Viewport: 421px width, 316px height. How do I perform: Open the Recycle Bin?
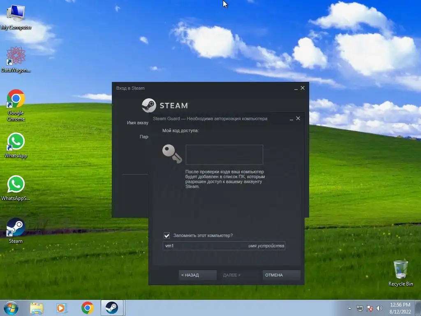pos(400,273)
